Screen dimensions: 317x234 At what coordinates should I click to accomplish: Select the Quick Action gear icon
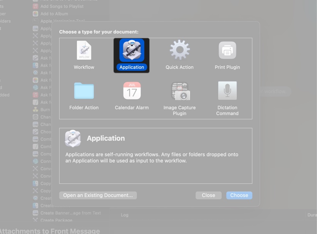pyautogui.click(x=179, y=50)
